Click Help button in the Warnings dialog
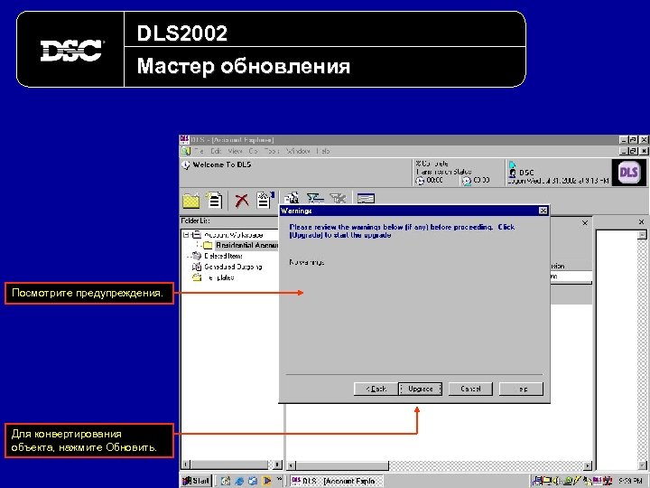Image resolution: width=650 pixels, height=488 pixels. (521, 389)
